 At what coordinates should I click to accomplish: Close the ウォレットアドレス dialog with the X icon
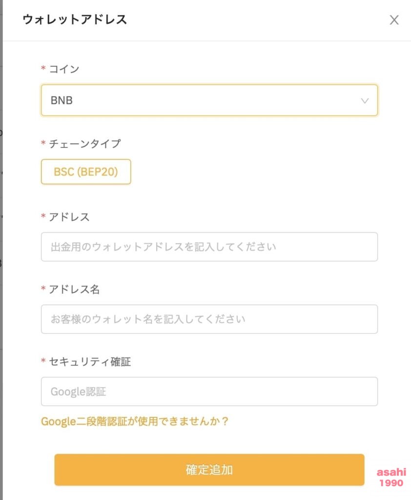394,20
